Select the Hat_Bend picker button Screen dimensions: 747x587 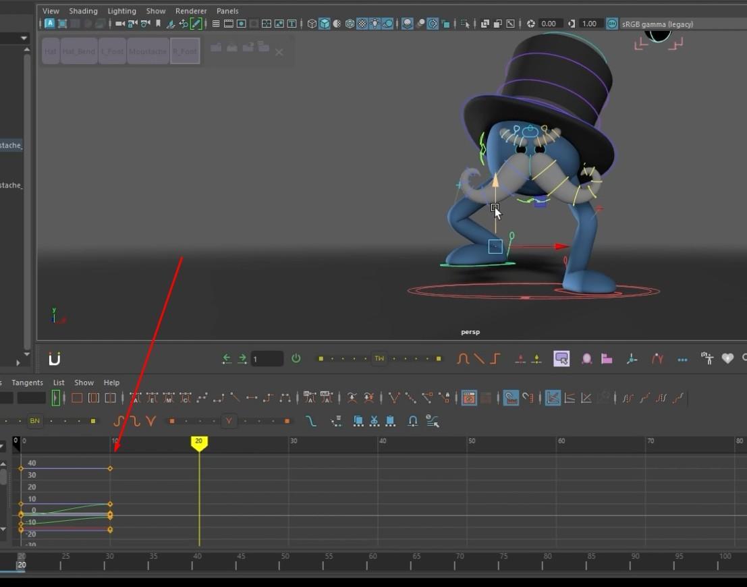tap(79, 51)
